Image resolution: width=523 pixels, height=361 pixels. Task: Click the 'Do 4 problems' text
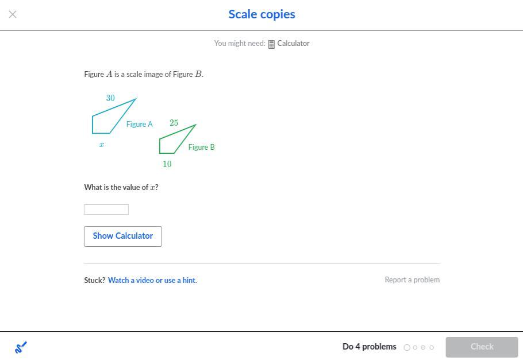(369, 347)
